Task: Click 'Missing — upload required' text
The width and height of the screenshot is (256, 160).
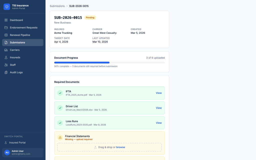Action: tap(79, 139)
